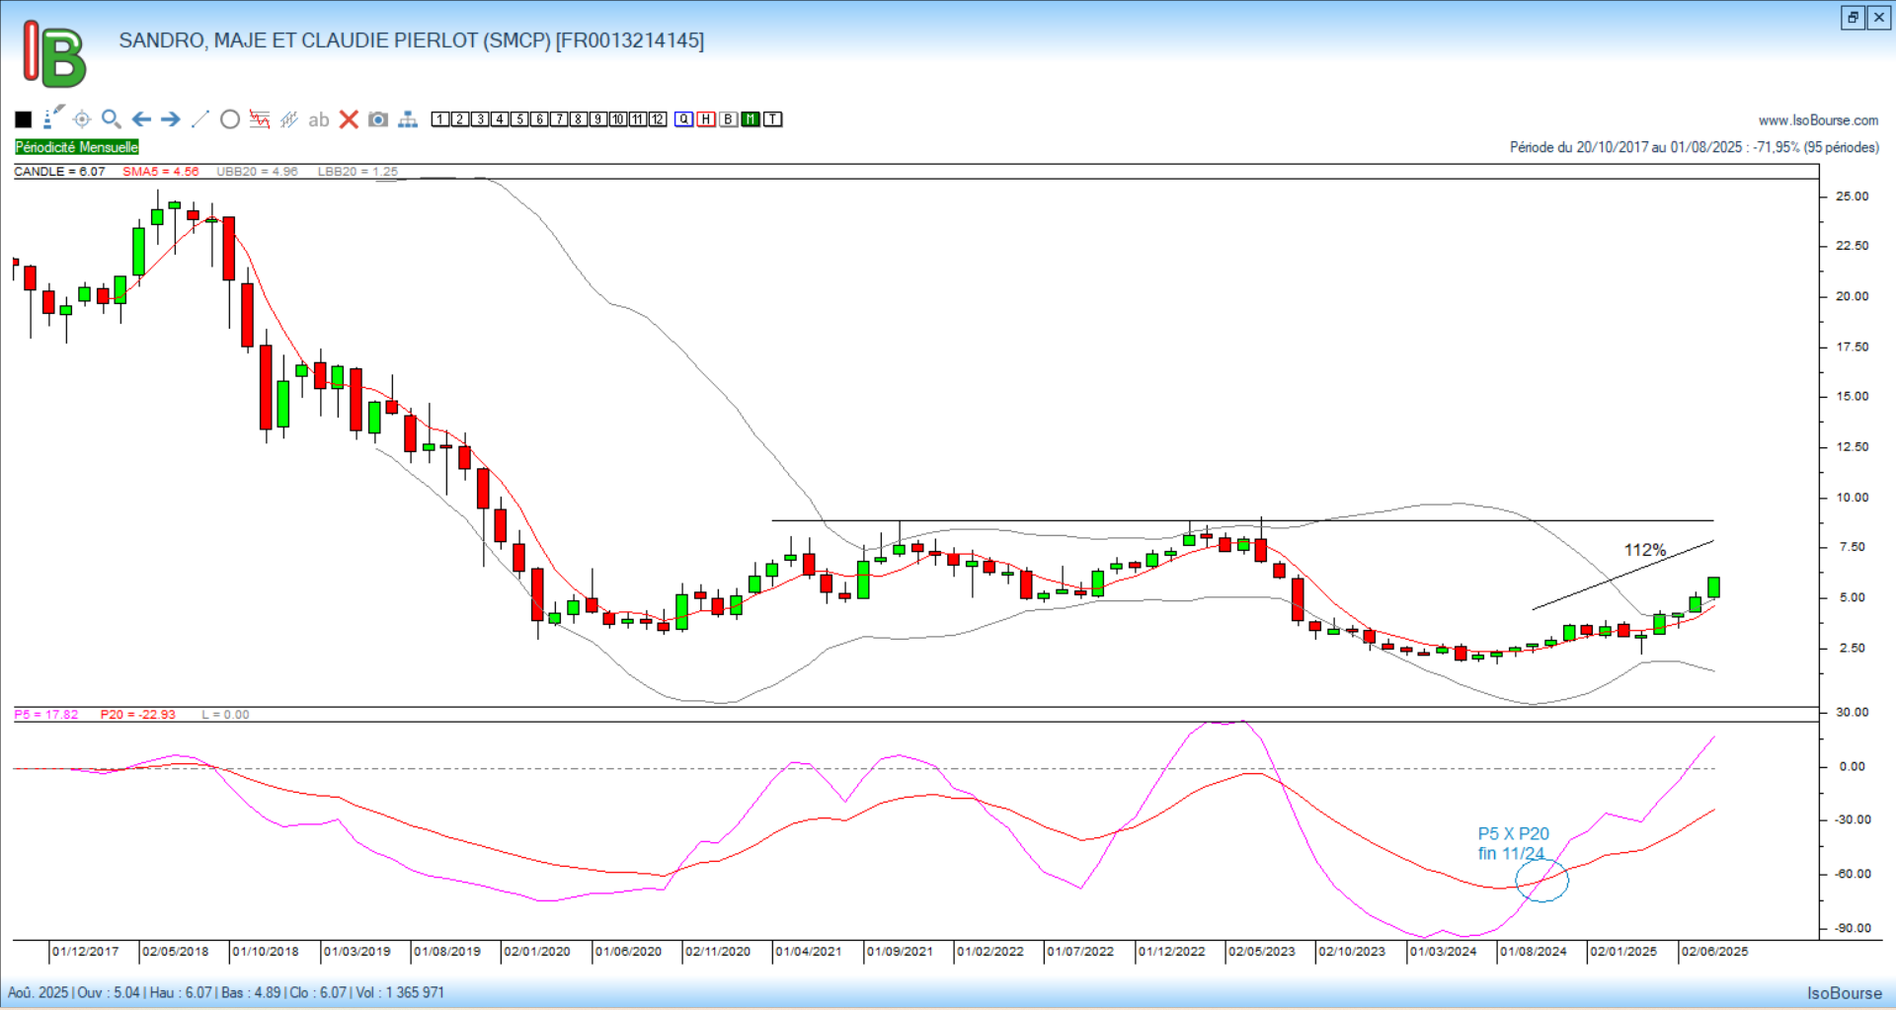Select numbered preset 11
Image resolution: width=1896 pixels, height=1010 pixels.
(638, 119)
